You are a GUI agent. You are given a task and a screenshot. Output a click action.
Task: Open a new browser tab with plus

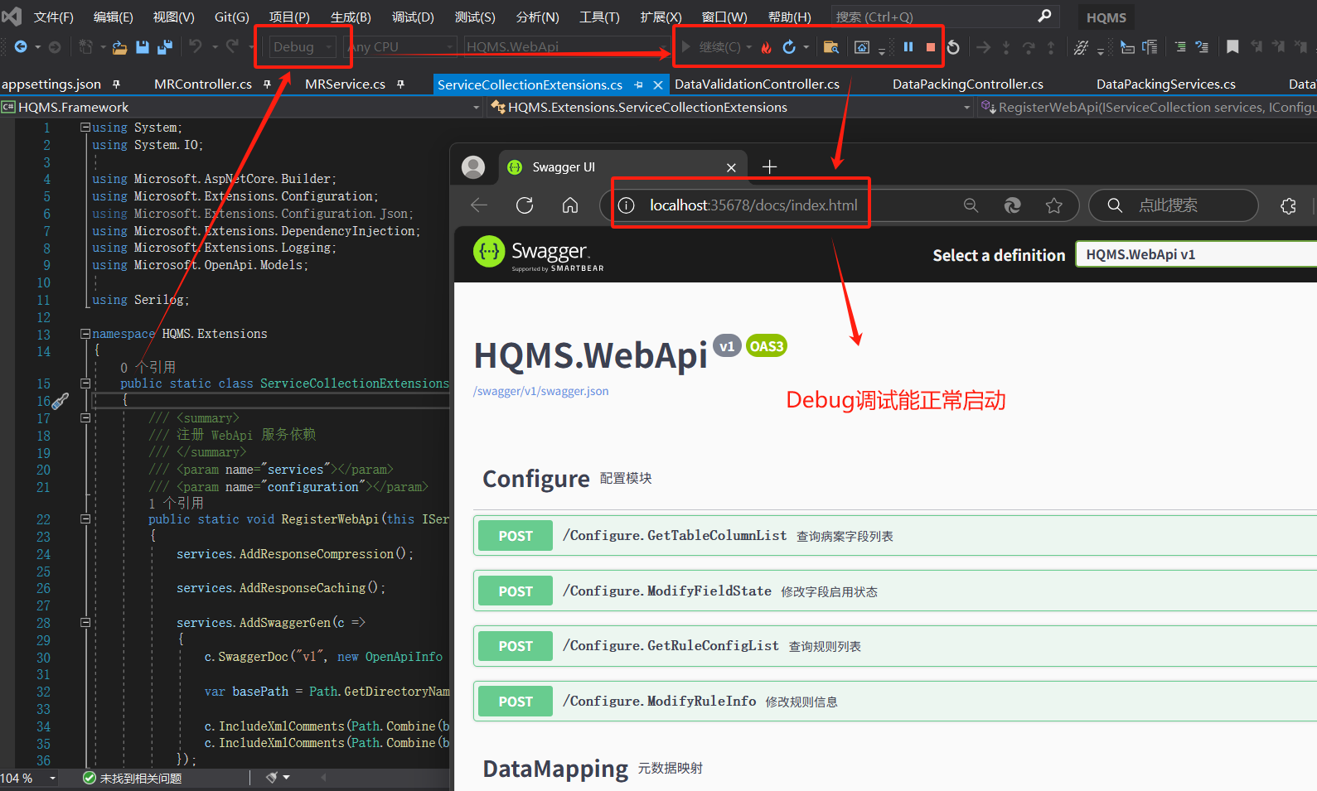tap(769, 166)
